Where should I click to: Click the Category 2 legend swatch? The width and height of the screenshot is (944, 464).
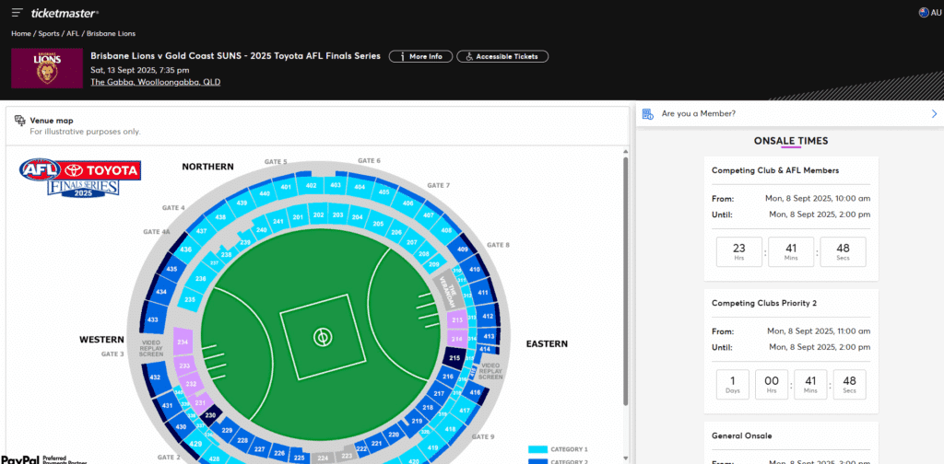point(537,461)
